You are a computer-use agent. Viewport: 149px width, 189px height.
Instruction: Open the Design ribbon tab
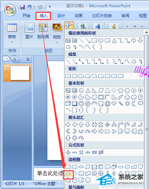[x=61, y=16]
